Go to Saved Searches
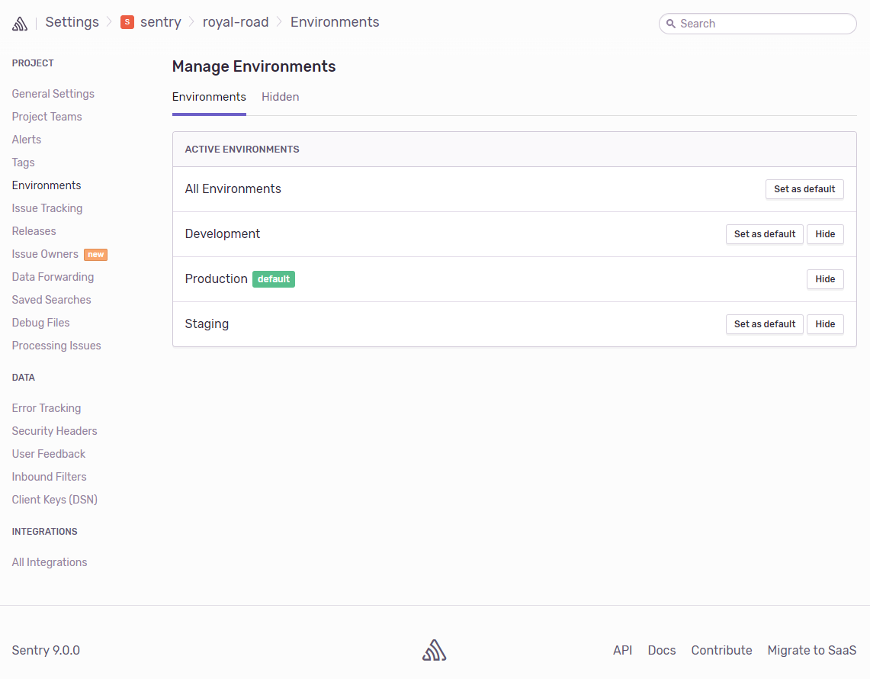Screen dimensions: 870x679 (52, 300)
